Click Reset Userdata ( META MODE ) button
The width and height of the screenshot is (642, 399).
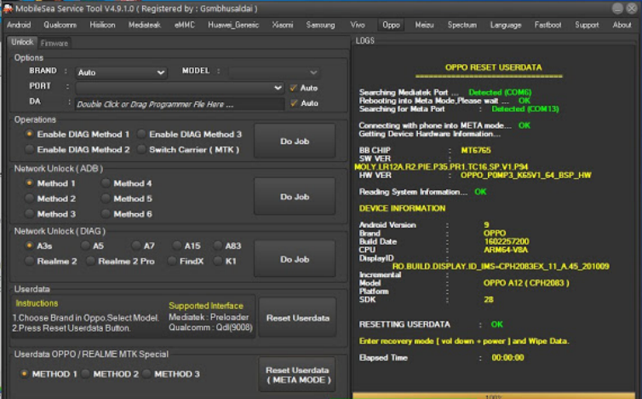click(298, 375)
